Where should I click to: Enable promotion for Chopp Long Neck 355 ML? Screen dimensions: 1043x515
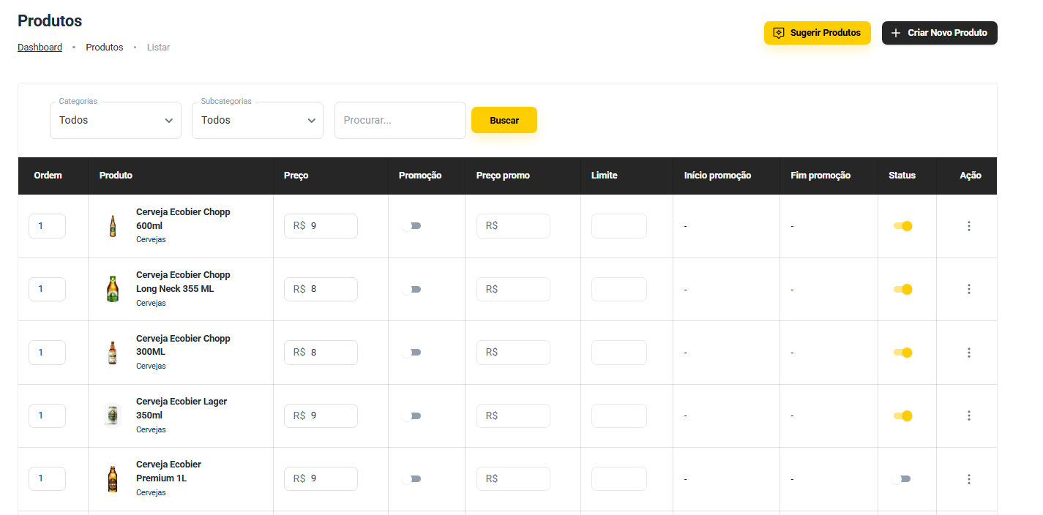coord(411,289)
